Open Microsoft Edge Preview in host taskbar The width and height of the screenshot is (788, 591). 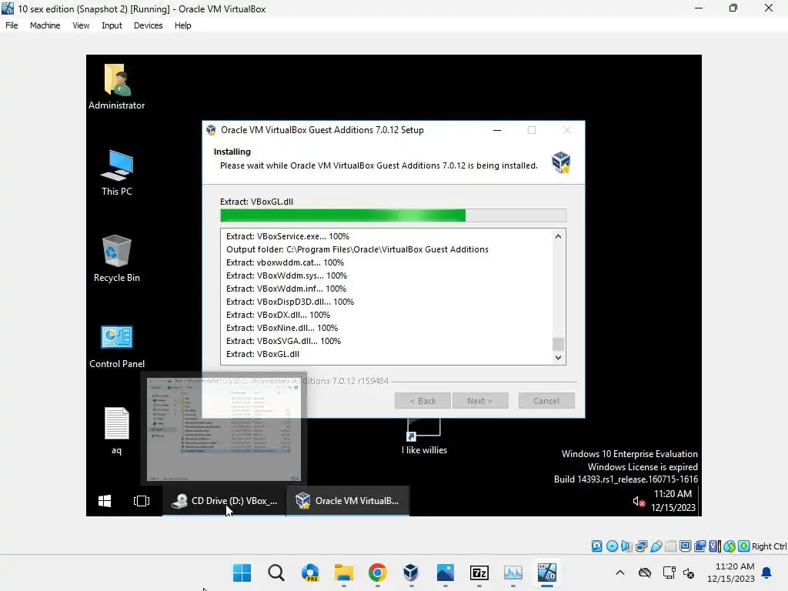click(x=310, y=573)
